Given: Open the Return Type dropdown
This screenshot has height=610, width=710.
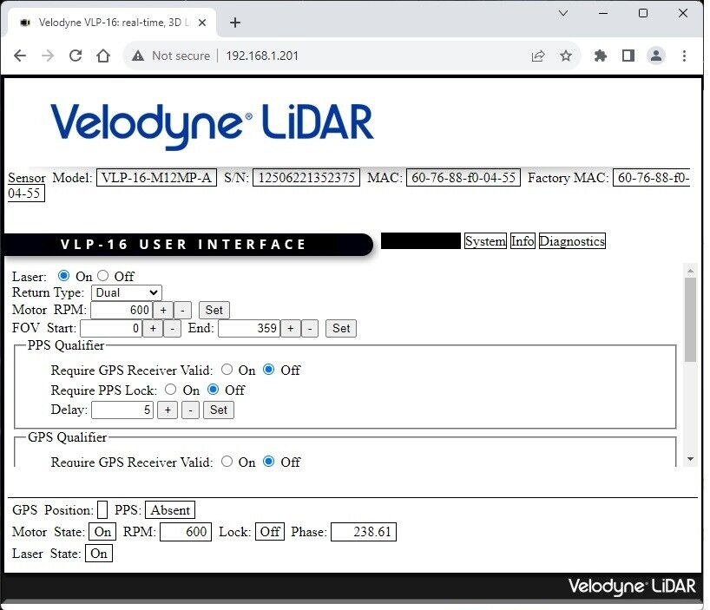Looking at the screenshot, I should [127, 292].
